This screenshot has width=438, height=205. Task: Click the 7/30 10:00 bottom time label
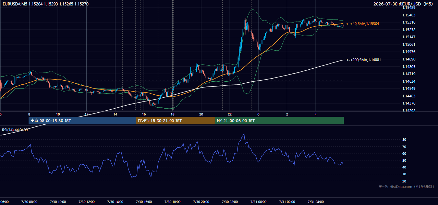pyautogui.click(x=58, y=202)
